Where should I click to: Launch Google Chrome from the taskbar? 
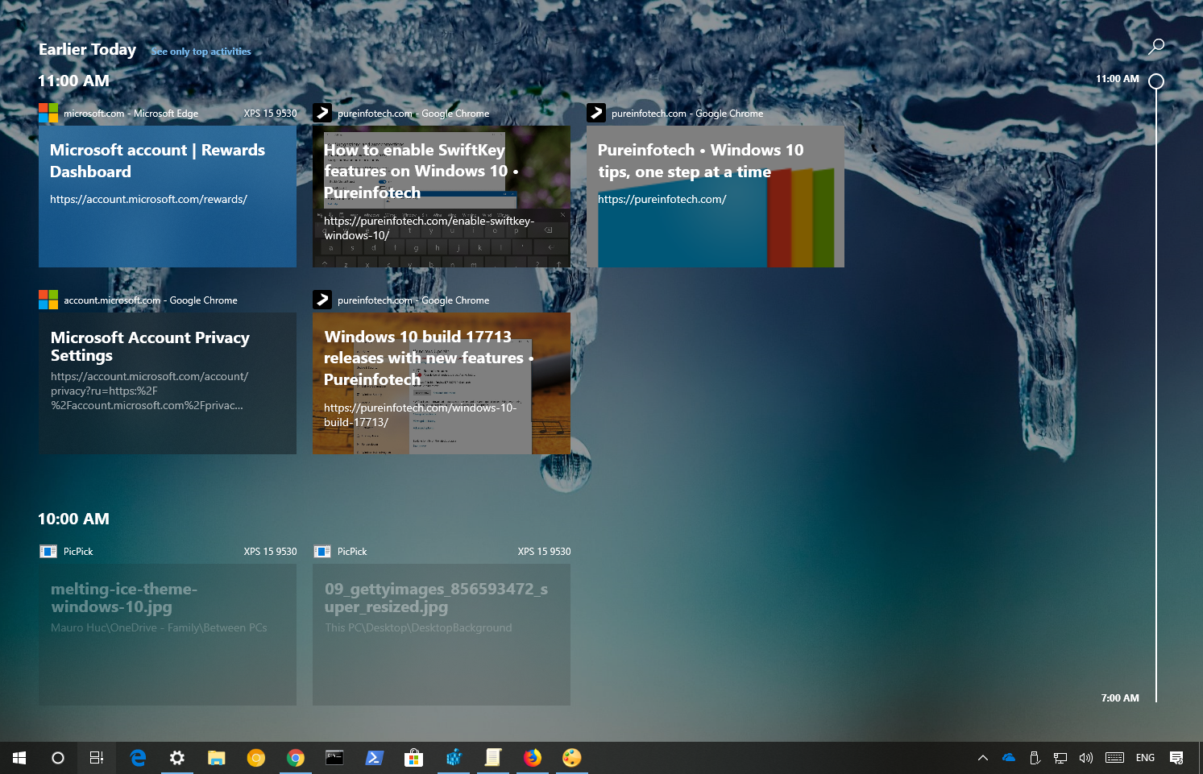coord(296,758)
